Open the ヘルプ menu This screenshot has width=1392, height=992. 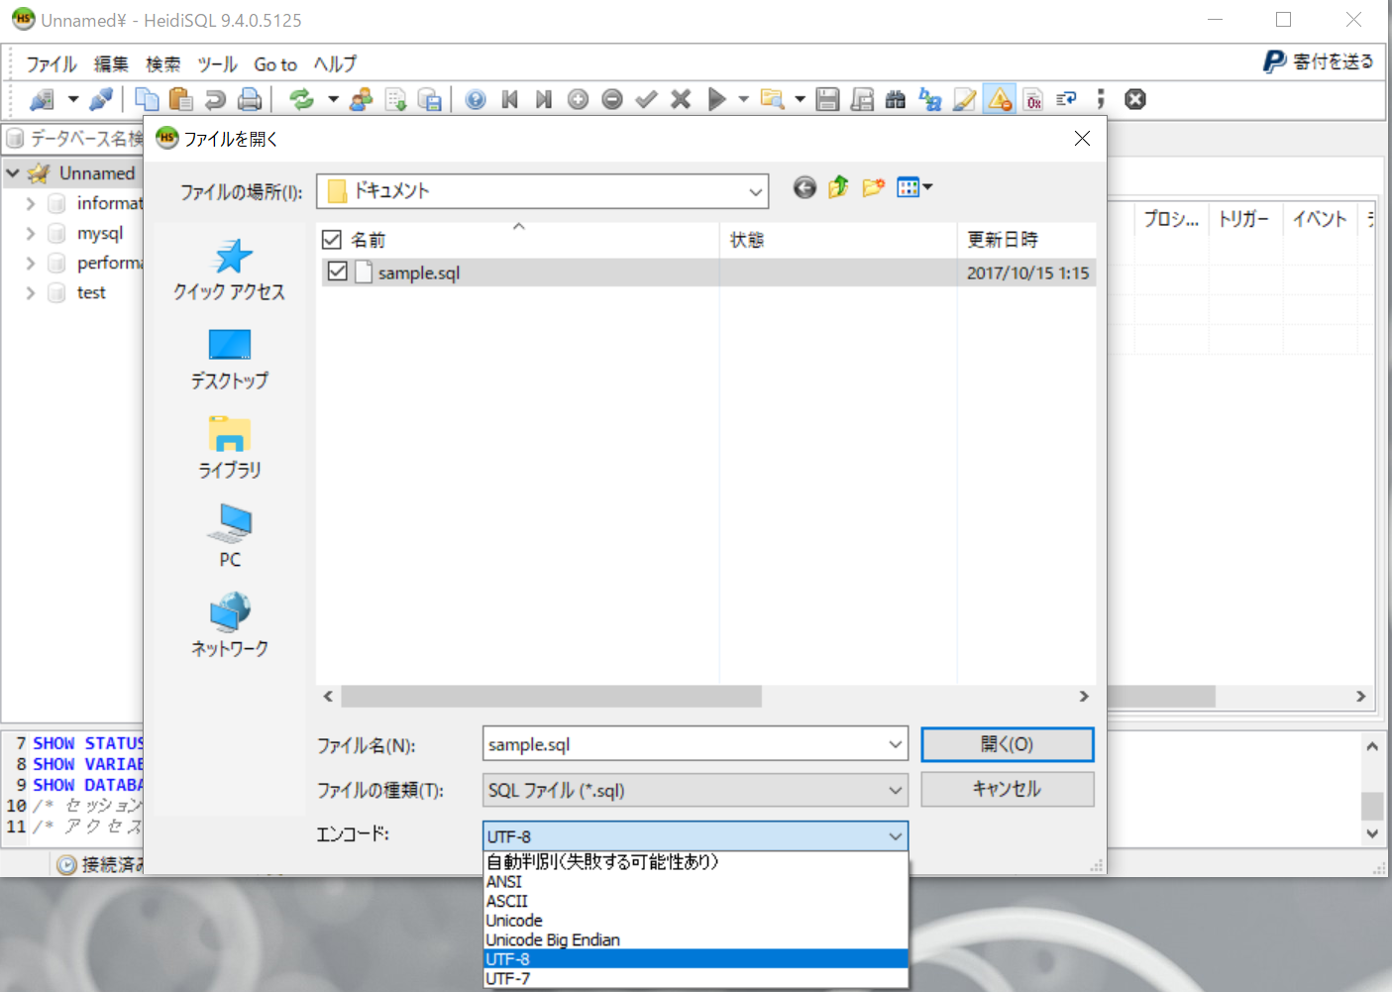335,64
